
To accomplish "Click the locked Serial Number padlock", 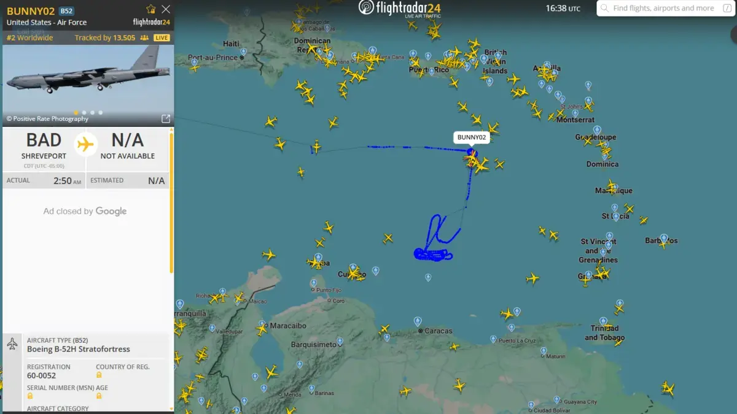I will (30, 396).
